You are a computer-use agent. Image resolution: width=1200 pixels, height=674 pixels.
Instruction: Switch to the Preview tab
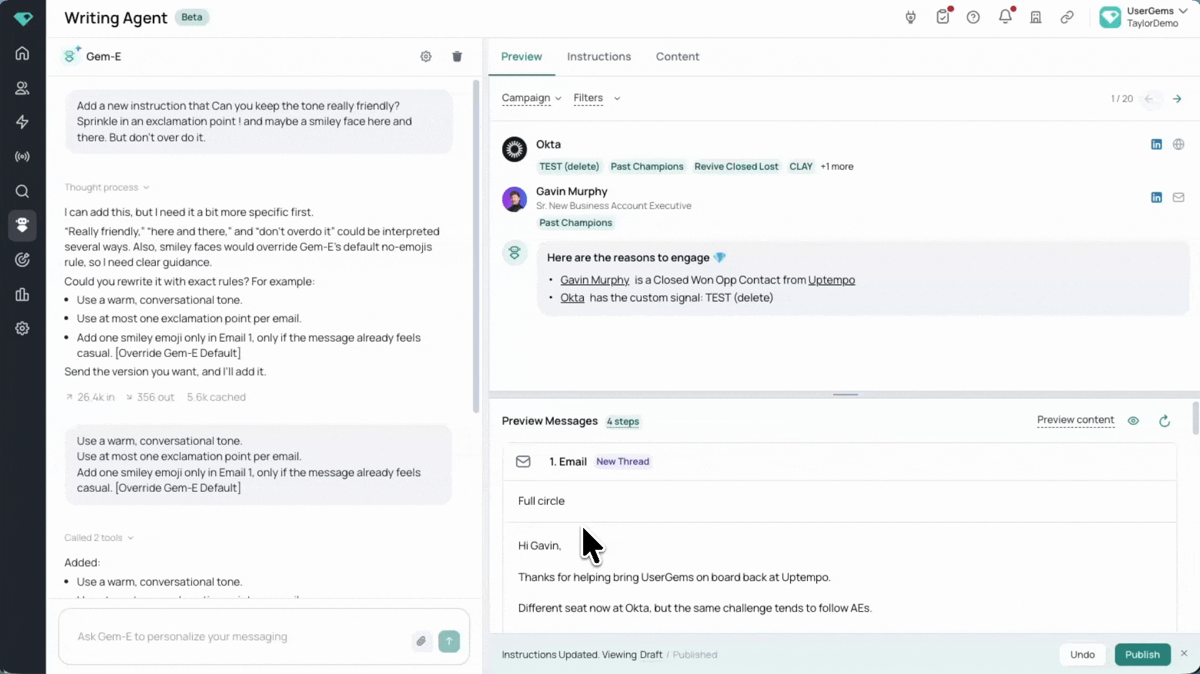point(521,57)
